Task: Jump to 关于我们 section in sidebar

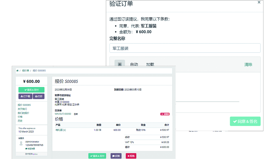Action: (22, 109)
